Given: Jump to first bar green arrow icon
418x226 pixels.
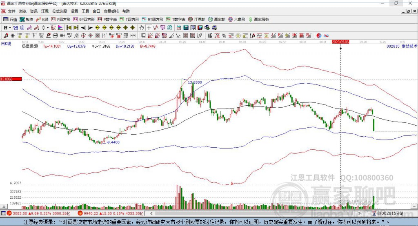Looking at the screenshot, I should (69, 28).
